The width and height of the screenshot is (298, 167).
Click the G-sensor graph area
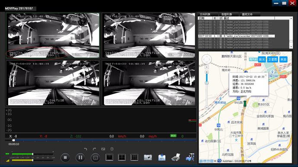(x=101, y=120)
